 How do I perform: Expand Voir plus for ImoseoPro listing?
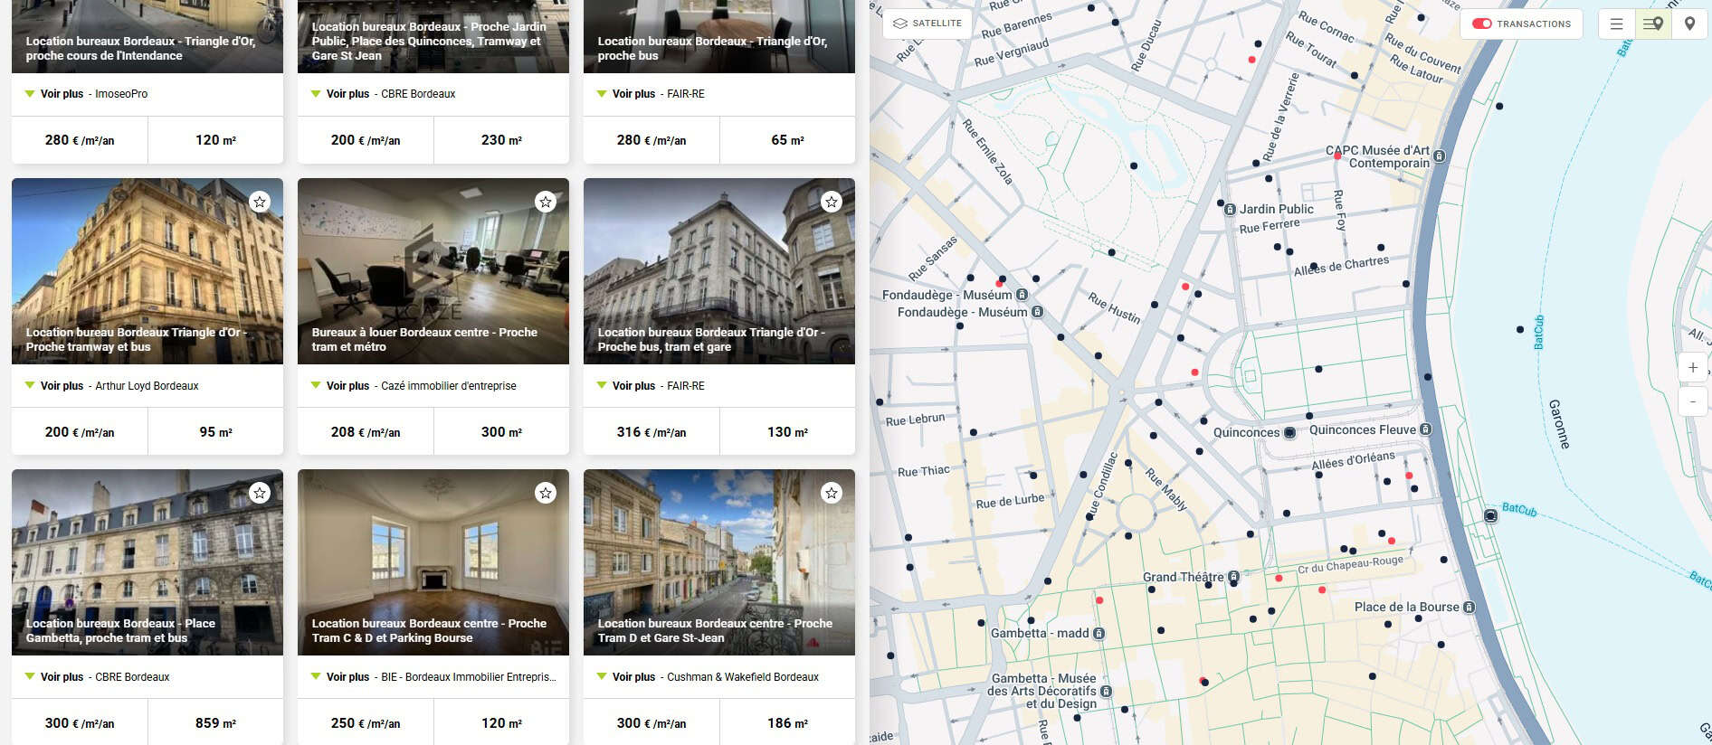(62, 94)
